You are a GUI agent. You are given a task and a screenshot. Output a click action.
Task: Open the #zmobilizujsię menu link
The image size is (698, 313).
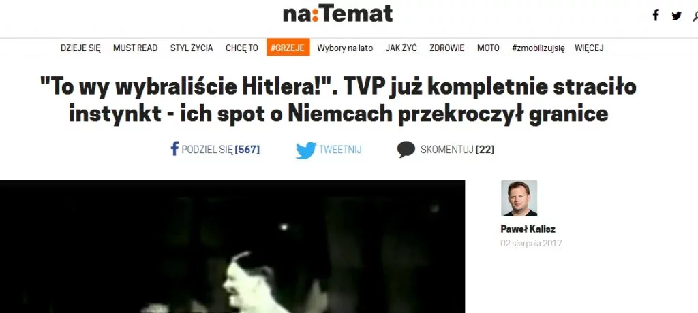(x=538, y=48)
